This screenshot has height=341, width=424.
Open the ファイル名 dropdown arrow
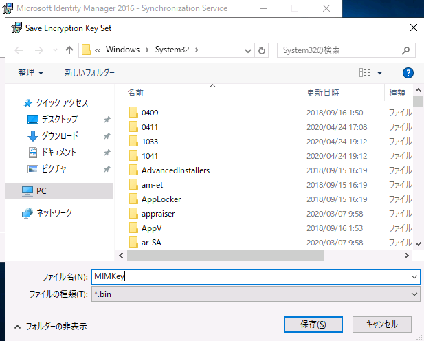tap(414, 277)
